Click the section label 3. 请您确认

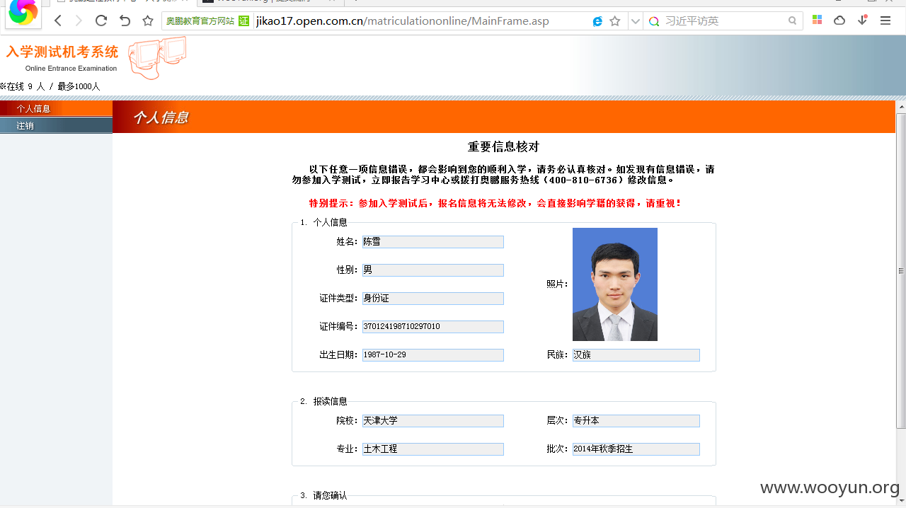coord(323,495)
